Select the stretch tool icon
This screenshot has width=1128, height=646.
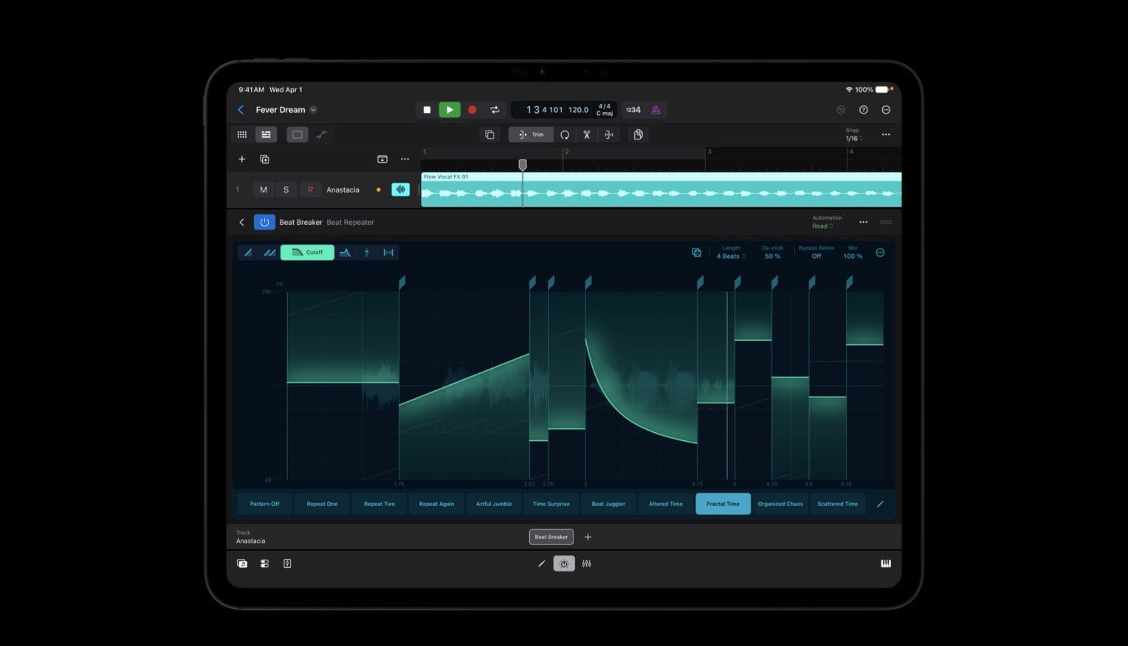point(609,134)
